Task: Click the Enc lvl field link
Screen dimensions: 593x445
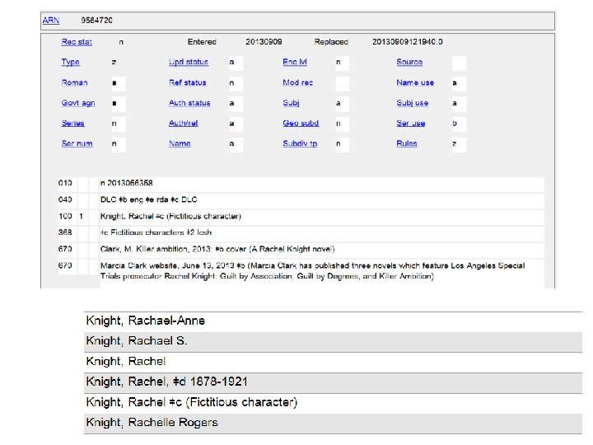Action: [x=294, y=63]
